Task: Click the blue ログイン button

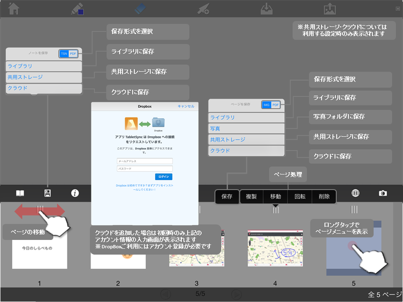Action: [x=163, y=177]
